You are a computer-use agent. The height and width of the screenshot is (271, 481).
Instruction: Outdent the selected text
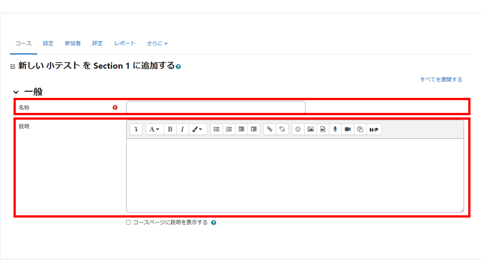pos(241,129)
